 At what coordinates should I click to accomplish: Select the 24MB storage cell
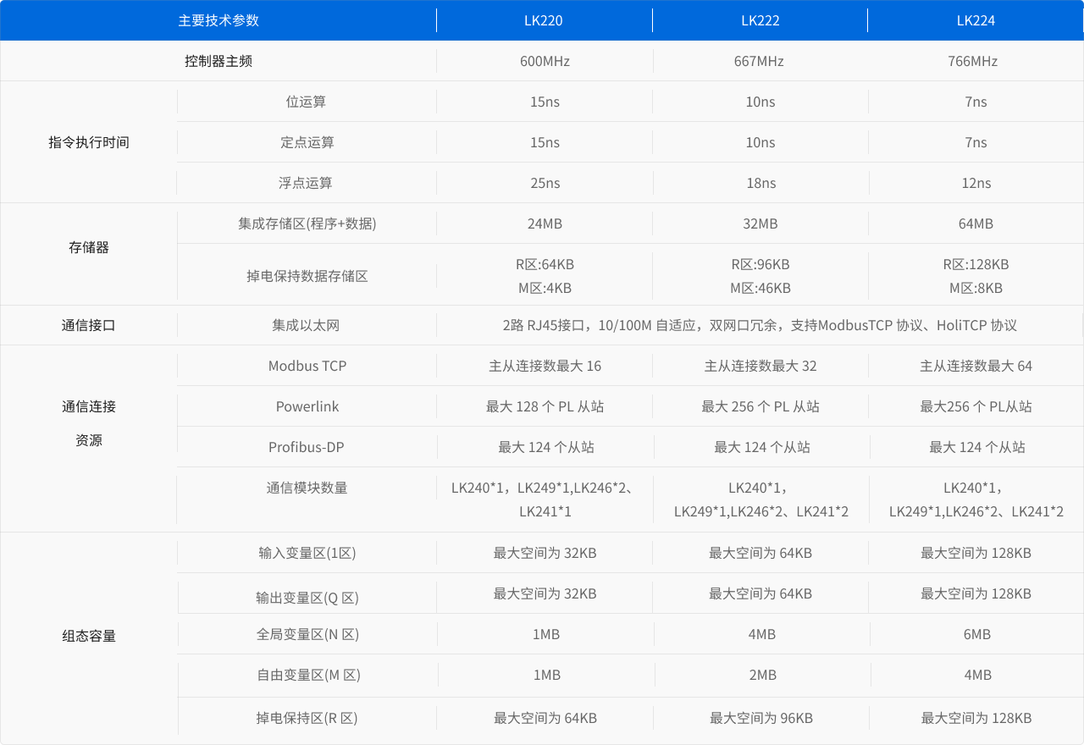(545, 223)
